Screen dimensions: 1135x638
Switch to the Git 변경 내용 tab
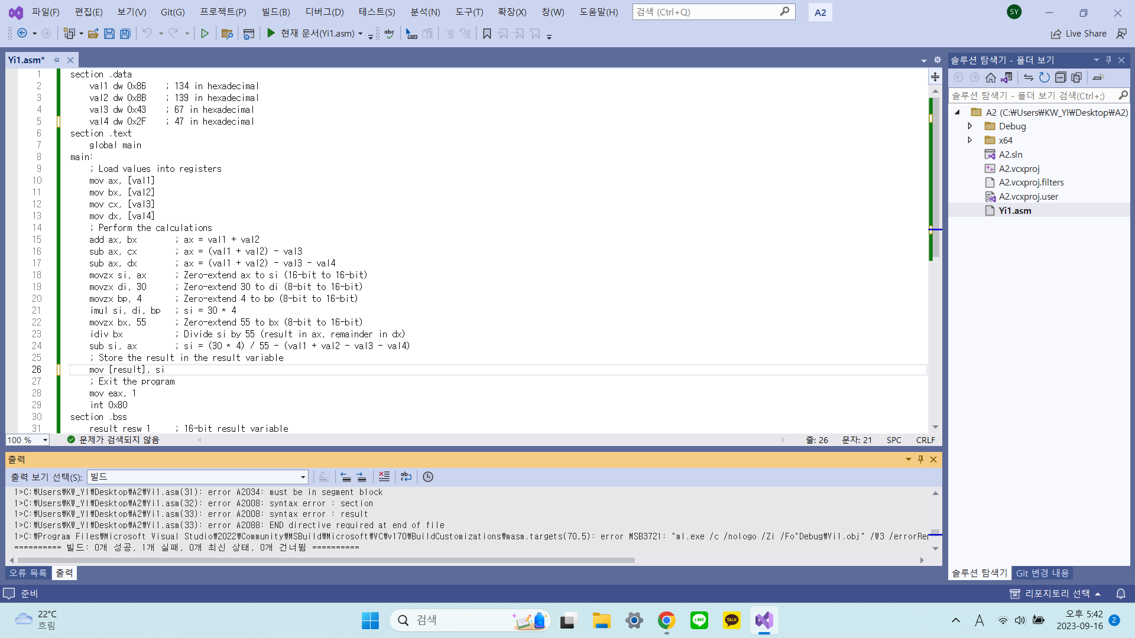click(x=1042, y=572)
